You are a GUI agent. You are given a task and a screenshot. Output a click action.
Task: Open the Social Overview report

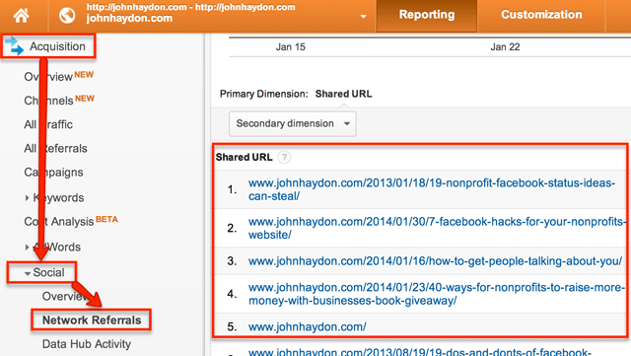click(64, 297)
